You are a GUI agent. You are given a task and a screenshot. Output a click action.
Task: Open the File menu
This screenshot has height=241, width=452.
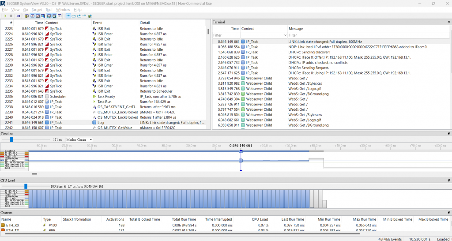pyautogui.click(x=4, y=10)
